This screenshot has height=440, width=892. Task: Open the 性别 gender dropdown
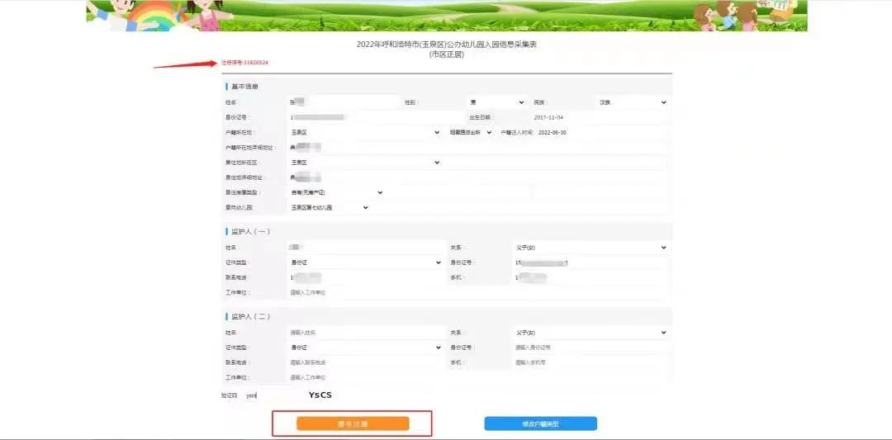(x=496, y=102)
